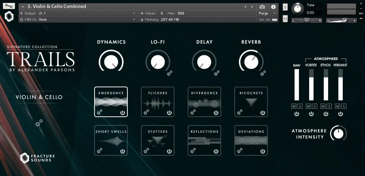Viewport: 365px width, 176px height.
Task: Open settings gear for Lo-Fi effect
Action: coord(169,73)
